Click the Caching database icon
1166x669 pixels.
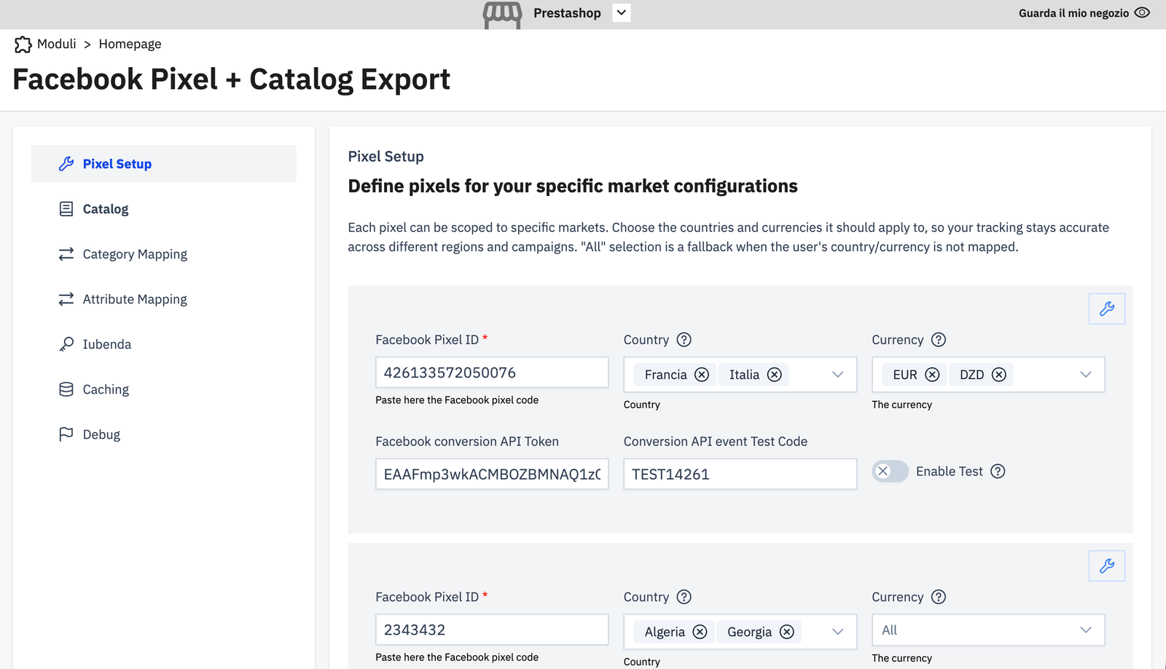point(66,390)
